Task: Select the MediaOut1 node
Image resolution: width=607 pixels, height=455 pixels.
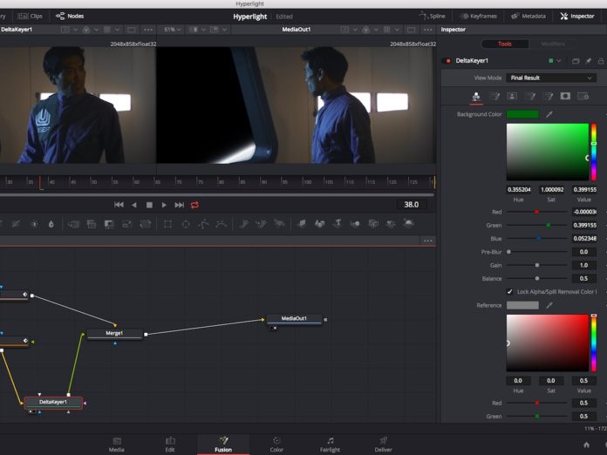Action: pos(293,318)
